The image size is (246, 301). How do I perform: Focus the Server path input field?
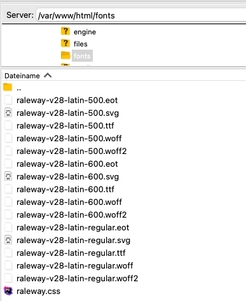[141, 15]
